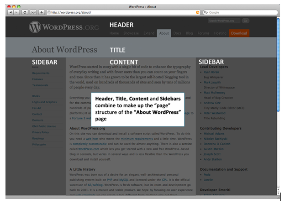Click the Safari forward arrow button
This screenshot has width=290, height=209.
tap(16, 12)
